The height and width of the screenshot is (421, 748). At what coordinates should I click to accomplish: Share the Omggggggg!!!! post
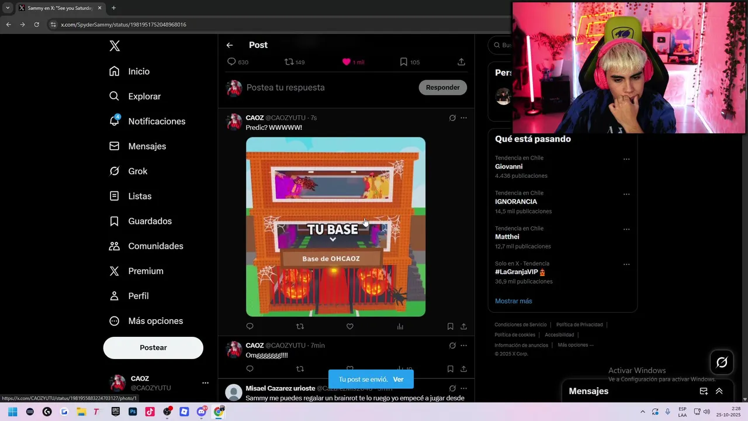pos(463,369)
